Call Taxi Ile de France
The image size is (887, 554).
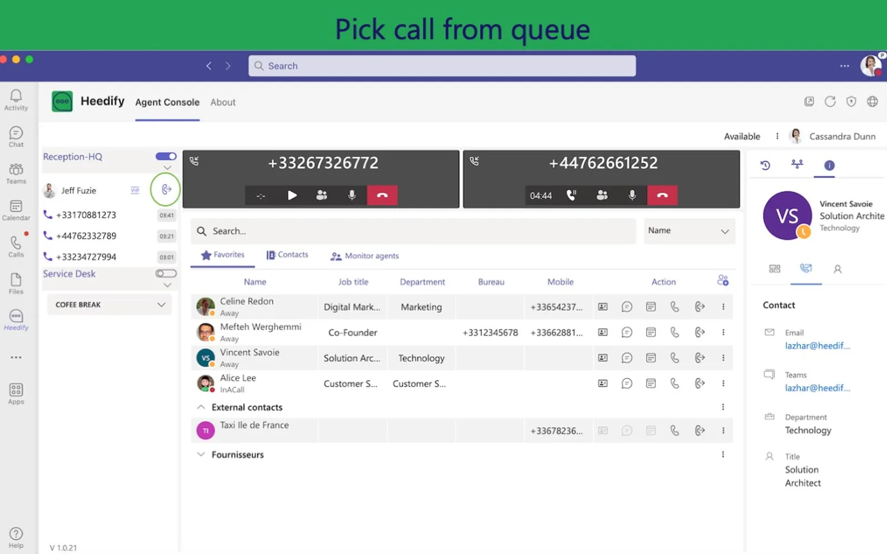click(675, 430)
